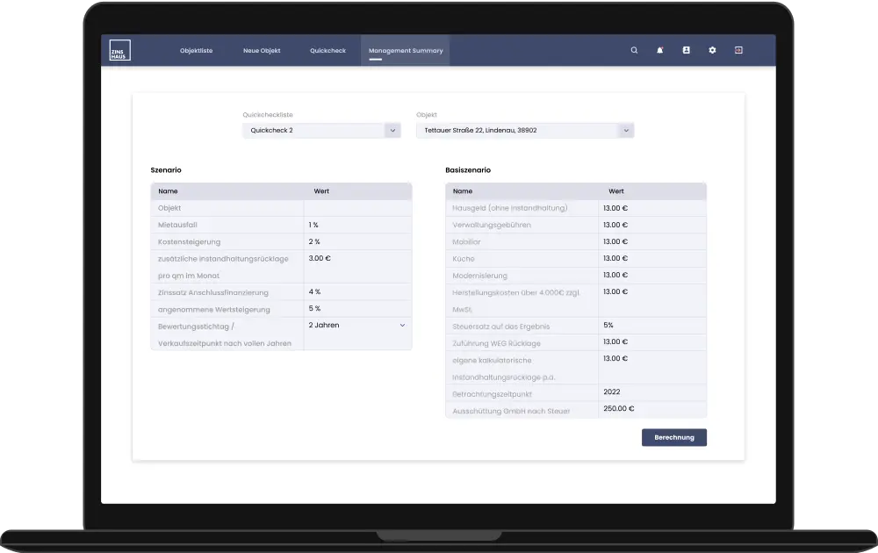The width and height of the screenshot is (878, 553).
Task: Open the user profile icon
Action: click(686, 50)
